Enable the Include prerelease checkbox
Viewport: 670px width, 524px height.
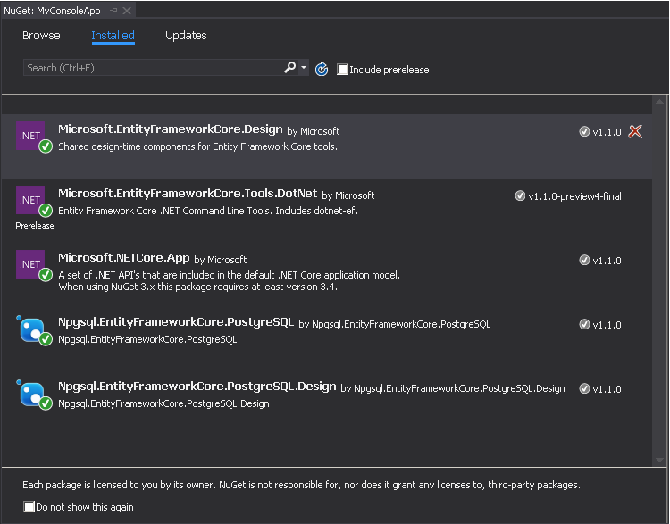(342, 70)
